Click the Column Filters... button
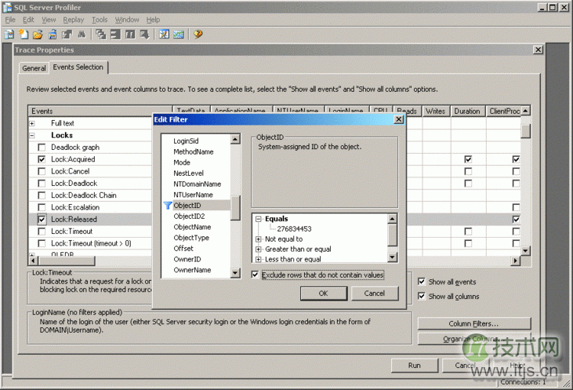The image size is (573, 390). 474,323
